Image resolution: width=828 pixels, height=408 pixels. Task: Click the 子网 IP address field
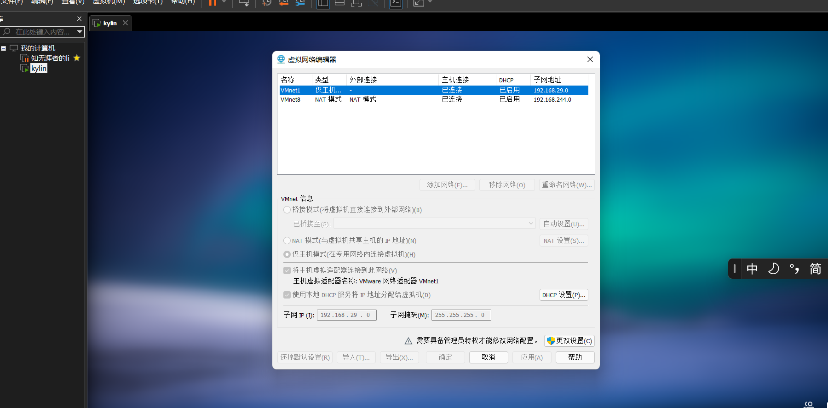click(x=347, y=315)
